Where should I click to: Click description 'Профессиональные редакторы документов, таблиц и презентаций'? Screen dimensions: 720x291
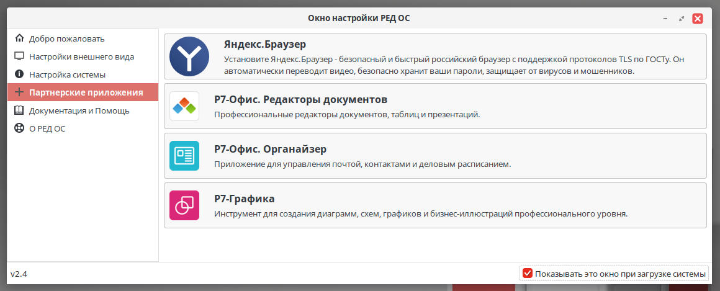347,114
